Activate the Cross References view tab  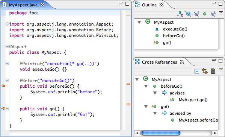coord(159,62)
